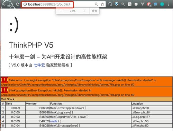The image size is (173, 131).
Task: Click the address bar URL localhost:8888/zerg/public/
Action: tap(49, 4)
